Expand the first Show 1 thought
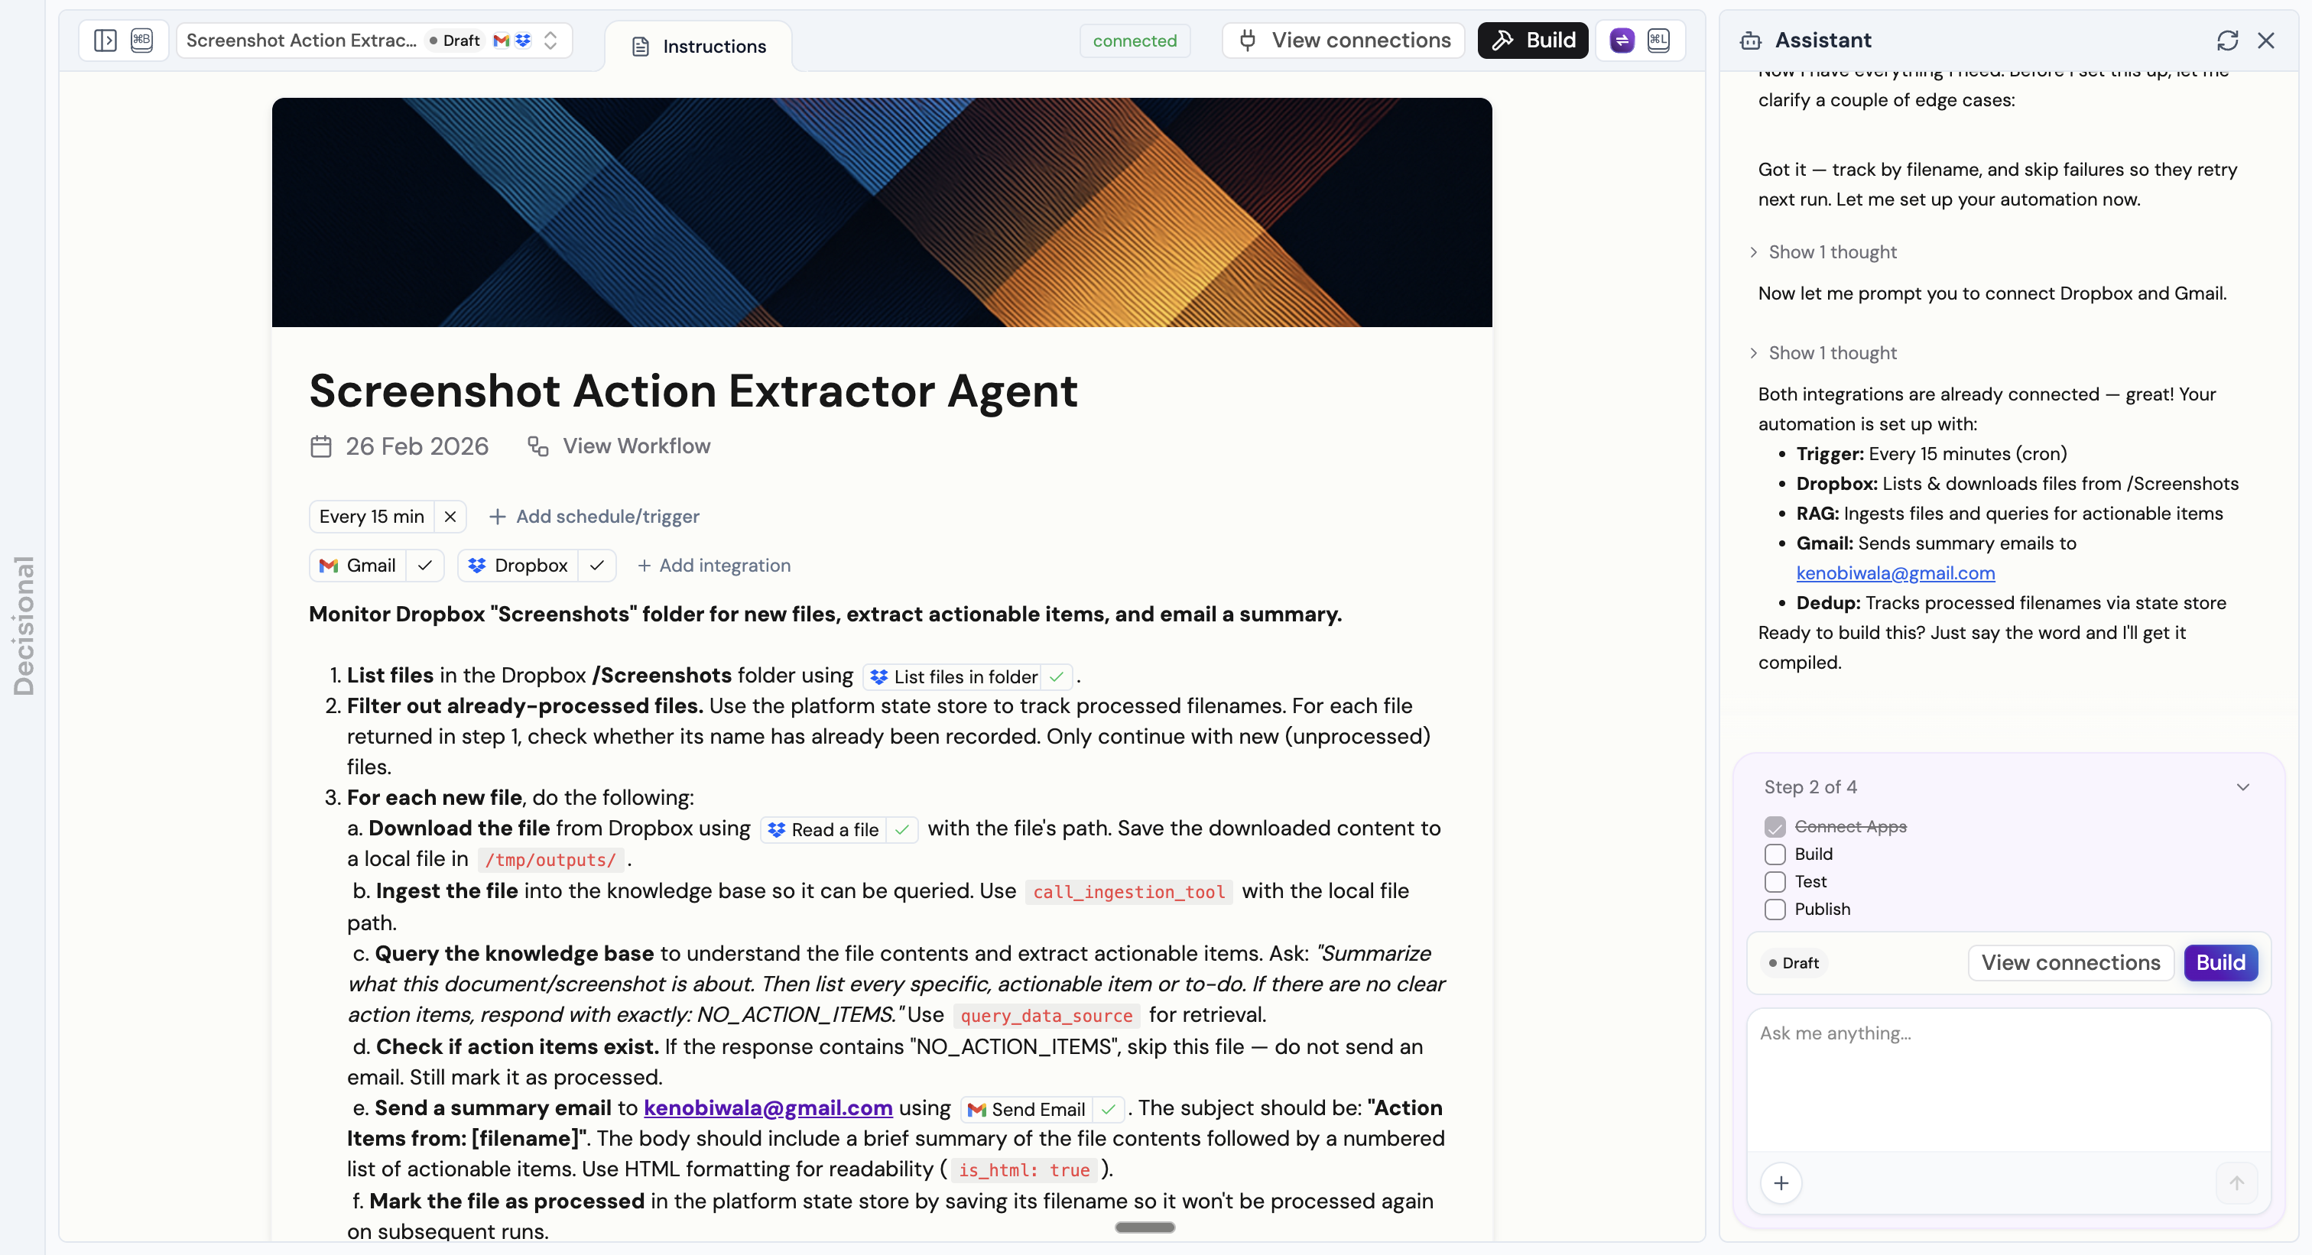The width and height of the screenshot is (2312, 1255). pos(1831,252)
